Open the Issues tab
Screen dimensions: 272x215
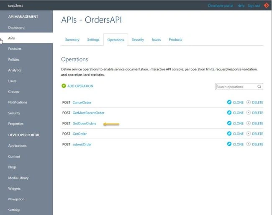(157, 39)
